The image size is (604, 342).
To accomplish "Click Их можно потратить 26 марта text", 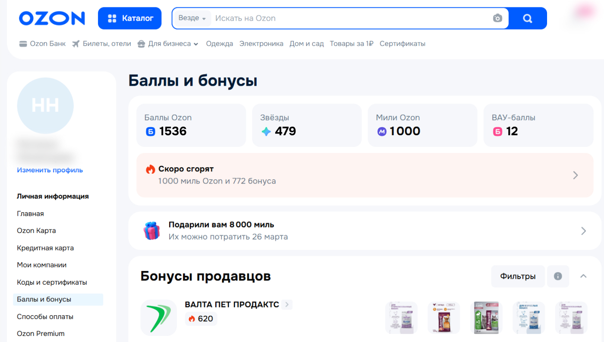I will click(228, 237).
